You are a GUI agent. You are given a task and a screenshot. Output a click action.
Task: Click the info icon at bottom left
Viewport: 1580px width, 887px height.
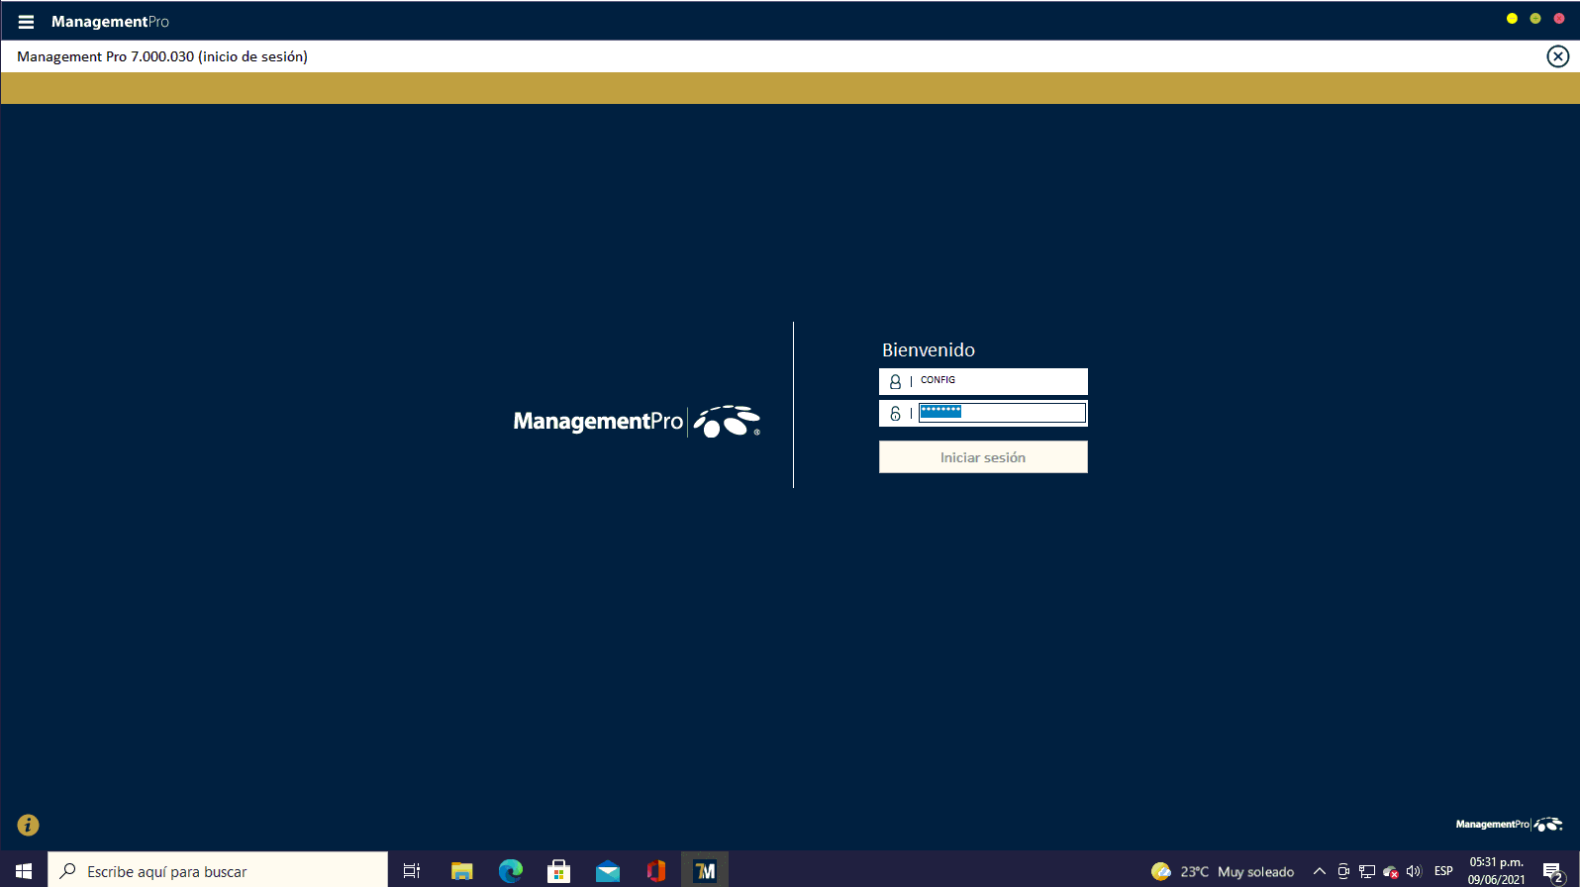tap(28, 825)
